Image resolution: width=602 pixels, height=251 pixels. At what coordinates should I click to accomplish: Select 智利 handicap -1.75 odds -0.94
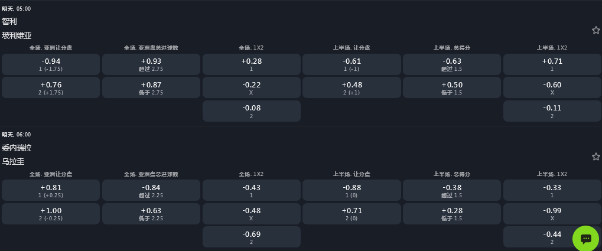click(x=51, y=64)
